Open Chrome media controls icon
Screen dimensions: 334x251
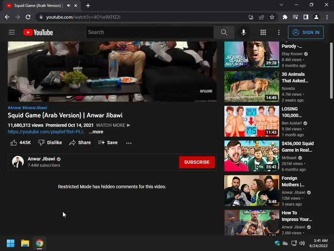[295, 17]
